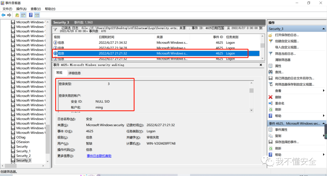Select Security in the log tree
This screenshot has height=176, width=327.
tap(22, 146)
